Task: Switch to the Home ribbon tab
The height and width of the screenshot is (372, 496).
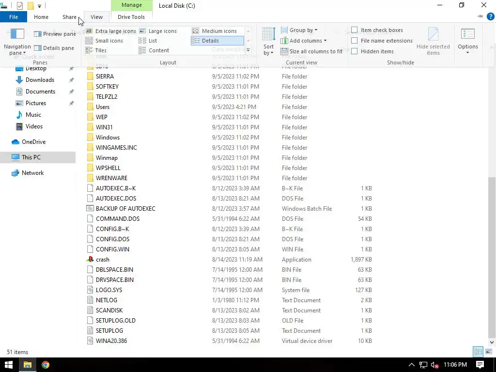Action: [x=41, y=17]
